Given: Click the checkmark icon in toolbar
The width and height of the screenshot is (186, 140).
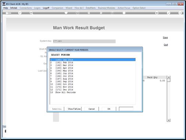Looking at the screenshot, I should tap(168, 13).
